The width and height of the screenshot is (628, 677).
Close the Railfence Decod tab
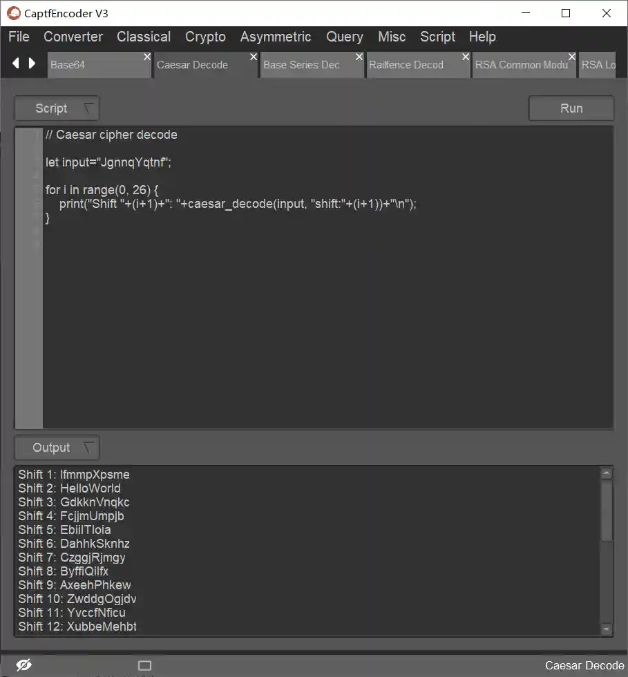465,56
